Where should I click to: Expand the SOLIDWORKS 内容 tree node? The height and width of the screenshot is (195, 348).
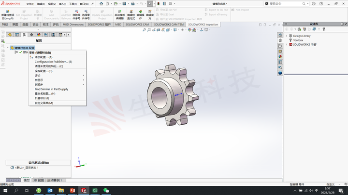(x=287, y=44)
